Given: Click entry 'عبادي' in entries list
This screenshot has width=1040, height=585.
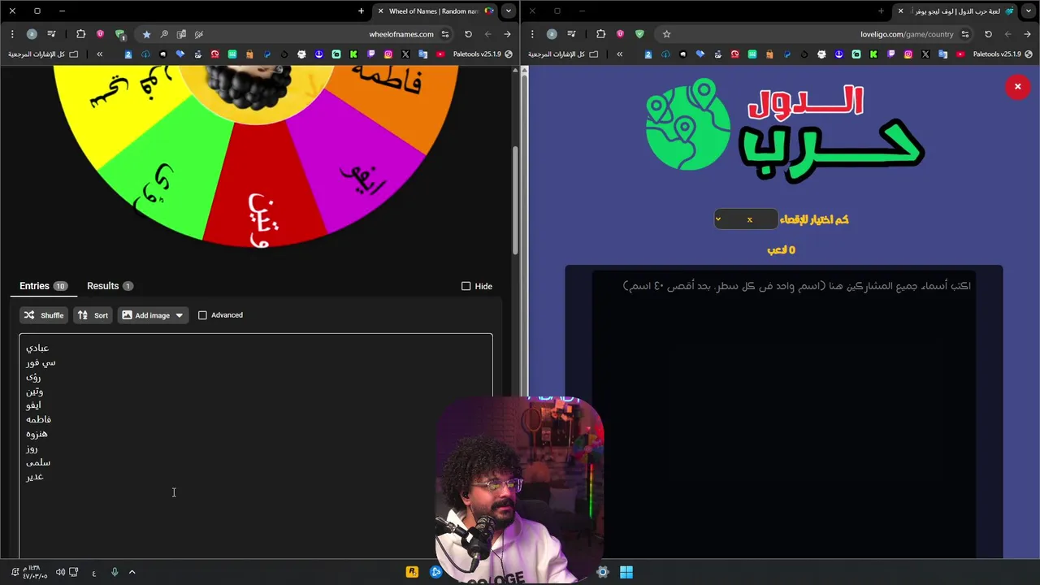Looking at the screenshot, I should pos(37,348).
